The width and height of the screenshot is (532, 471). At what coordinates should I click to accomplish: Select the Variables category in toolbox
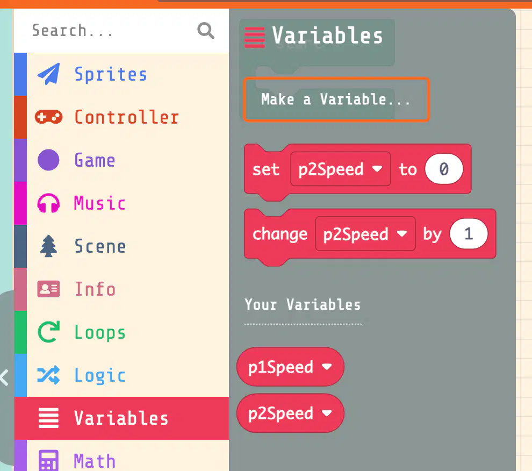click(121, 418)
